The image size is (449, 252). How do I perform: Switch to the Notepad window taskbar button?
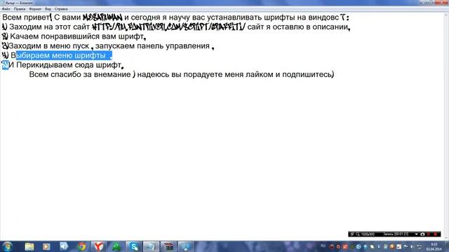[x=151, y=246]
